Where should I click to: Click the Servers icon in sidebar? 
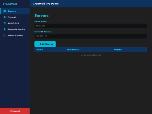(x=5, y=11)
